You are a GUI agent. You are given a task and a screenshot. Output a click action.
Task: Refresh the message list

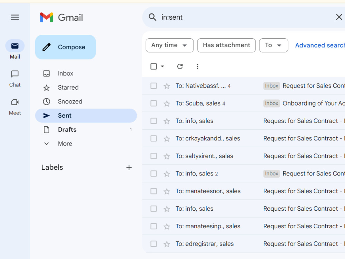point(180,67)
